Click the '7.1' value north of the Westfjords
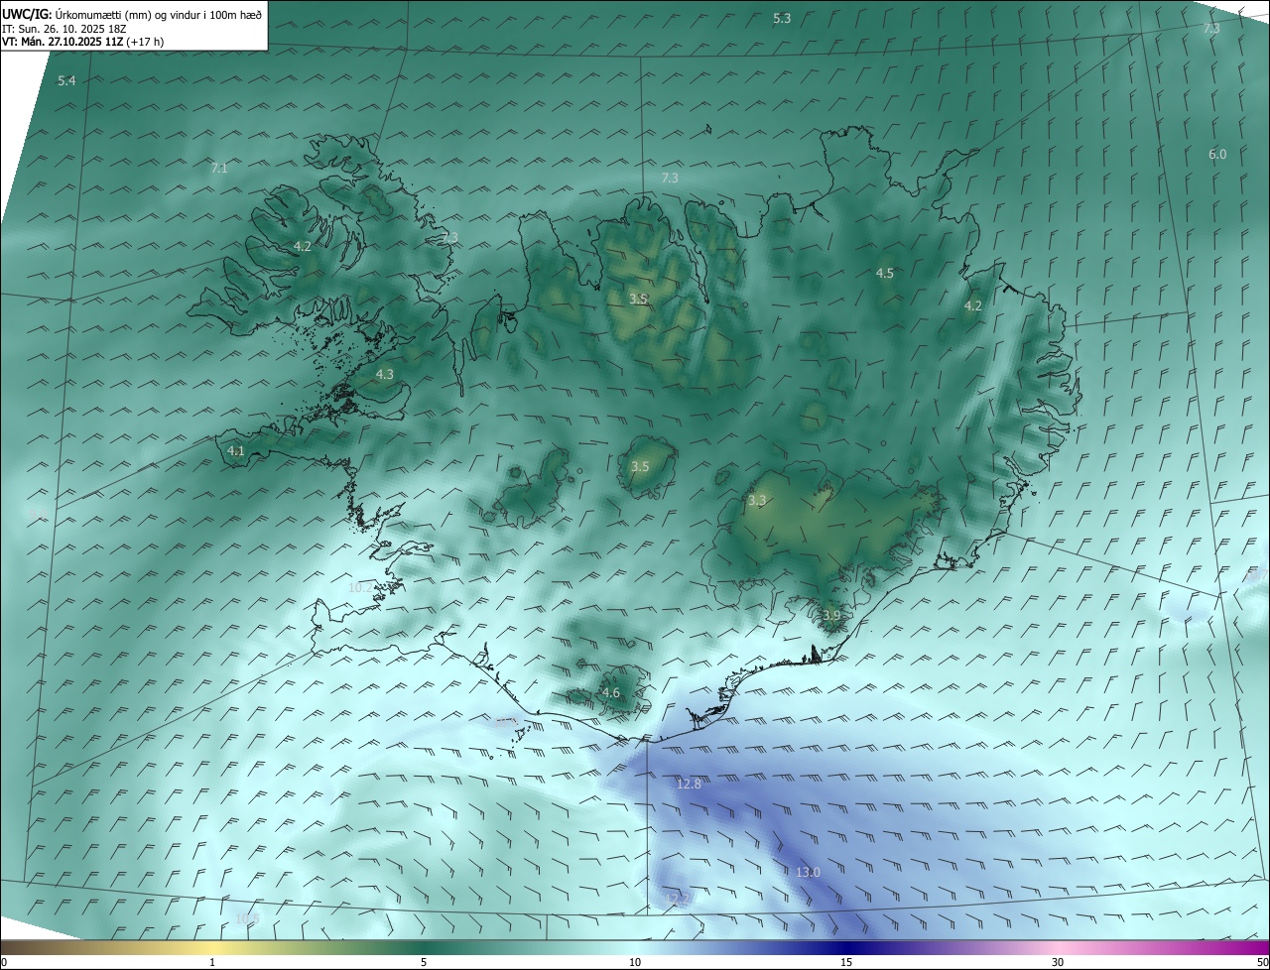The image size is (1270, 970). tap(219, 168)
